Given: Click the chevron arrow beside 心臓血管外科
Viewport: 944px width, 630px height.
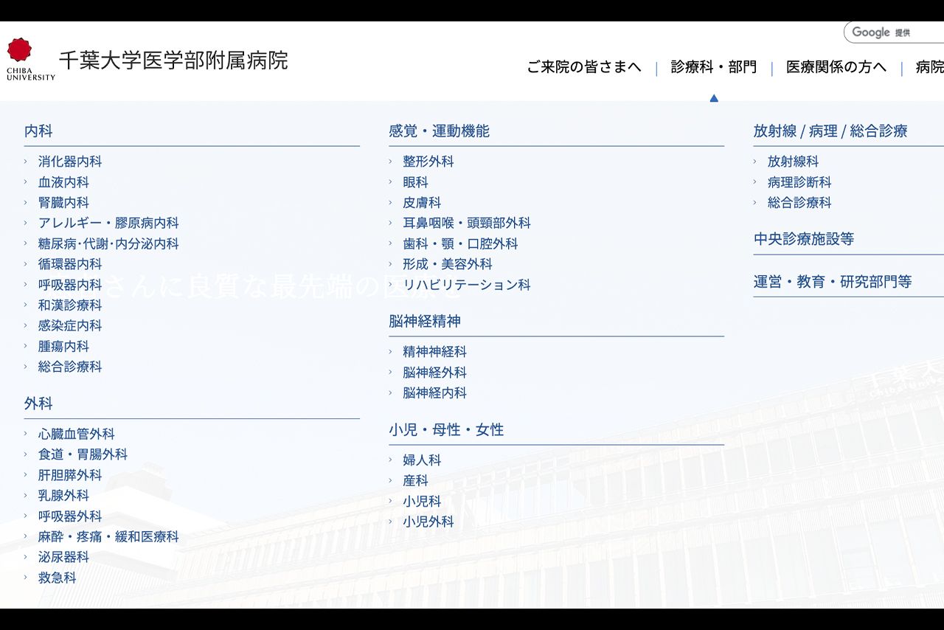Looking at the screenshot, I should pyautogui.click(x=26, y=435).
